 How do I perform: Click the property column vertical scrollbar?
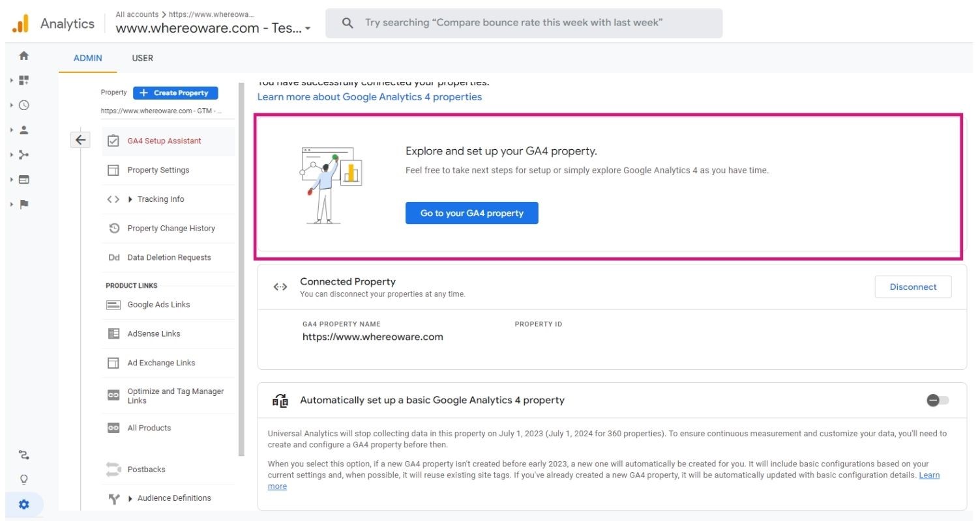tap(241, 269)
